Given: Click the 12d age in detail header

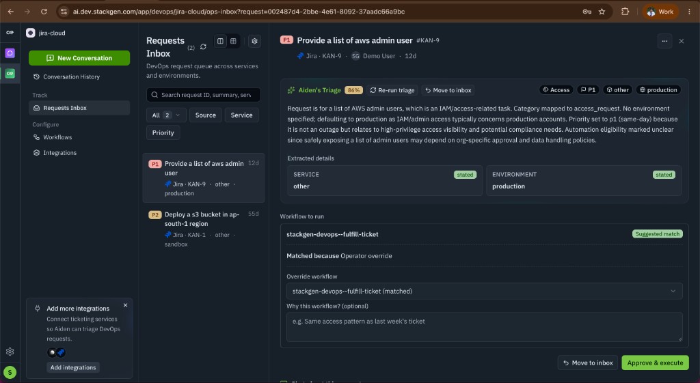Looking at the screenshot, I should pos(410,56).
